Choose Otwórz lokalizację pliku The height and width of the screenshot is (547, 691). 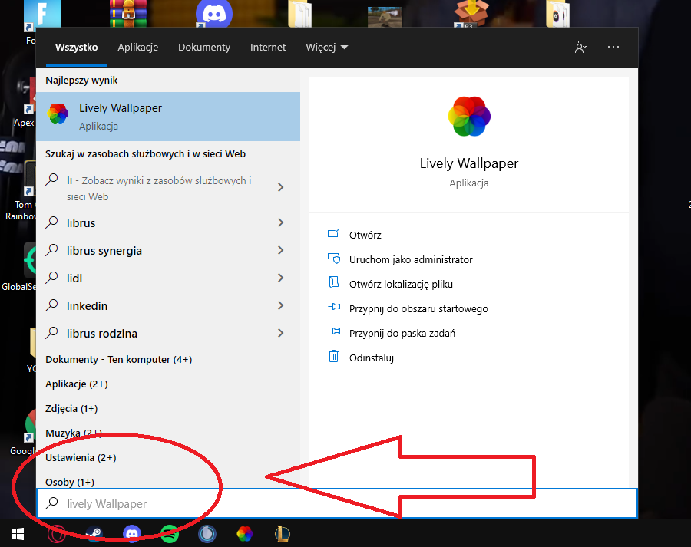tap(401, 284)
